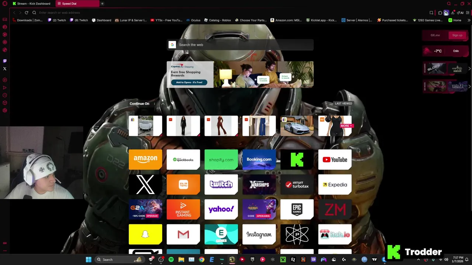
Task: Open the Downloads Zom... bookmark
Action: [27, 20]
